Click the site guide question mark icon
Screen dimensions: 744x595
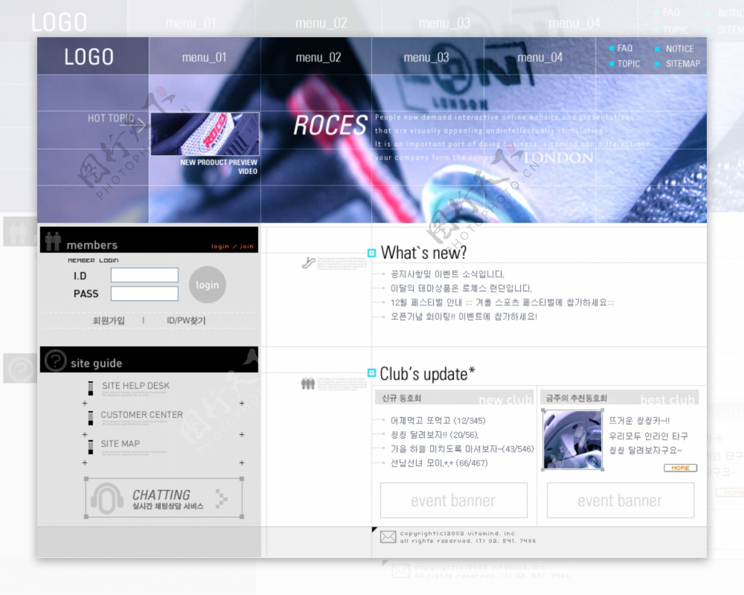click(x=55, y=361)
